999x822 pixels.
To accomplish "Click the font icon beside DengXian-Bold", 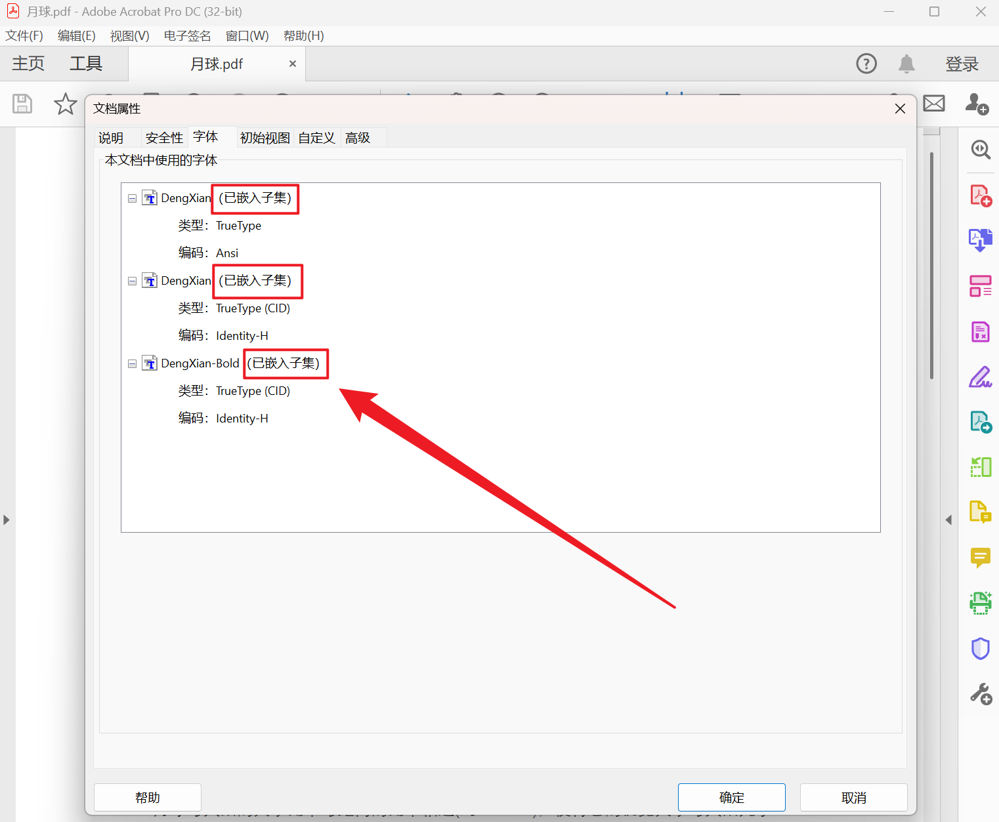I will [150, 363].
